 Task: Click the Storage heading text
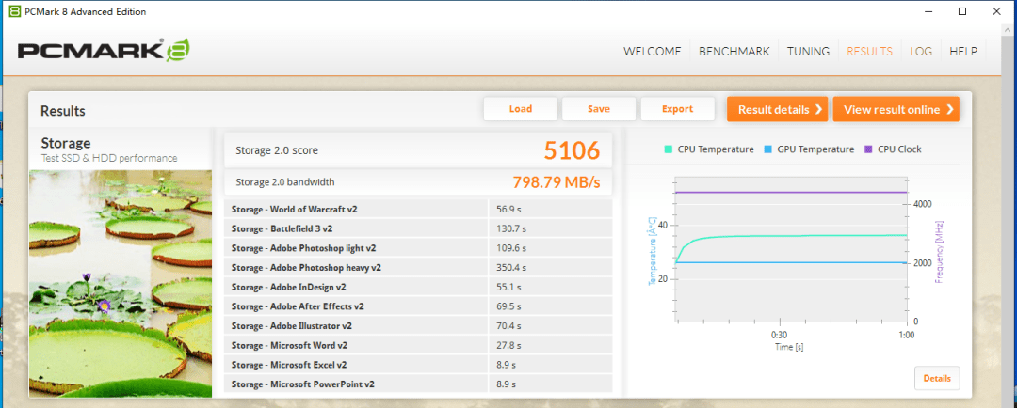[66, 143]
